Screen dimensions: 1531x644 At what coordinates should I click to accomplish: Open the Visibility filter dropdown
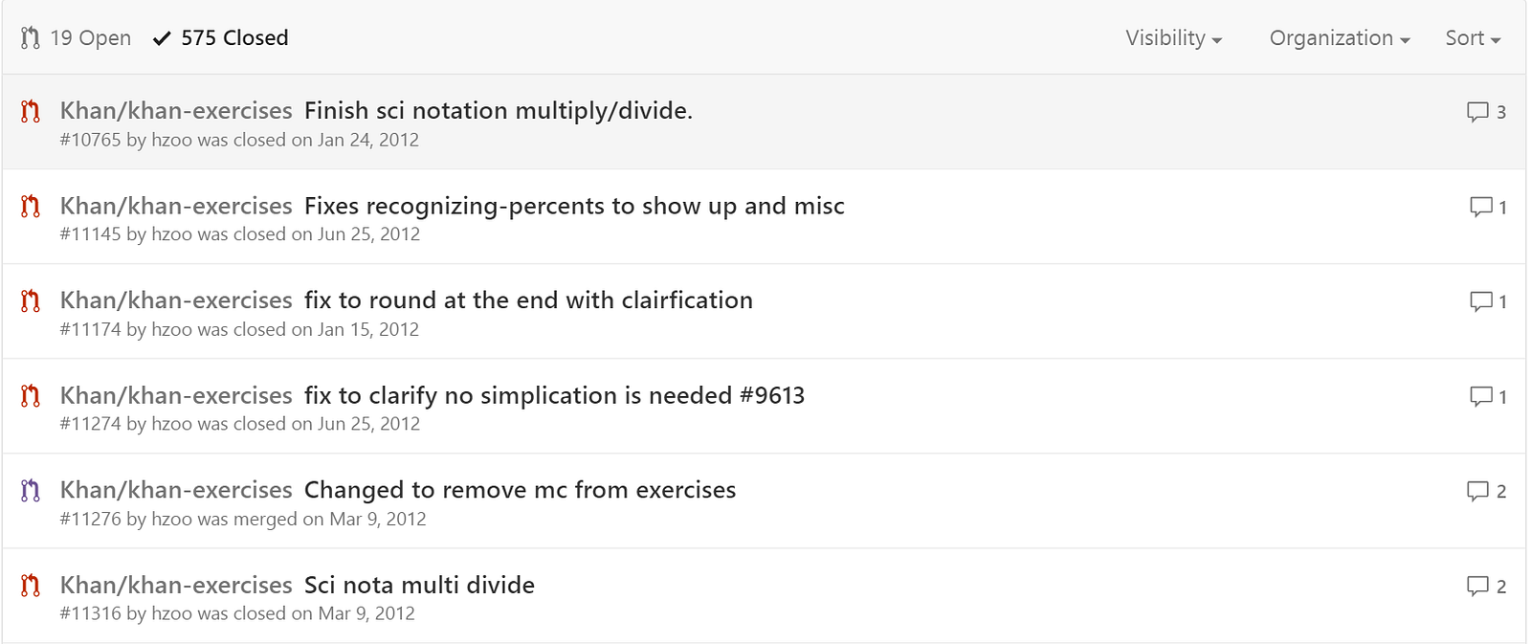1173,38
